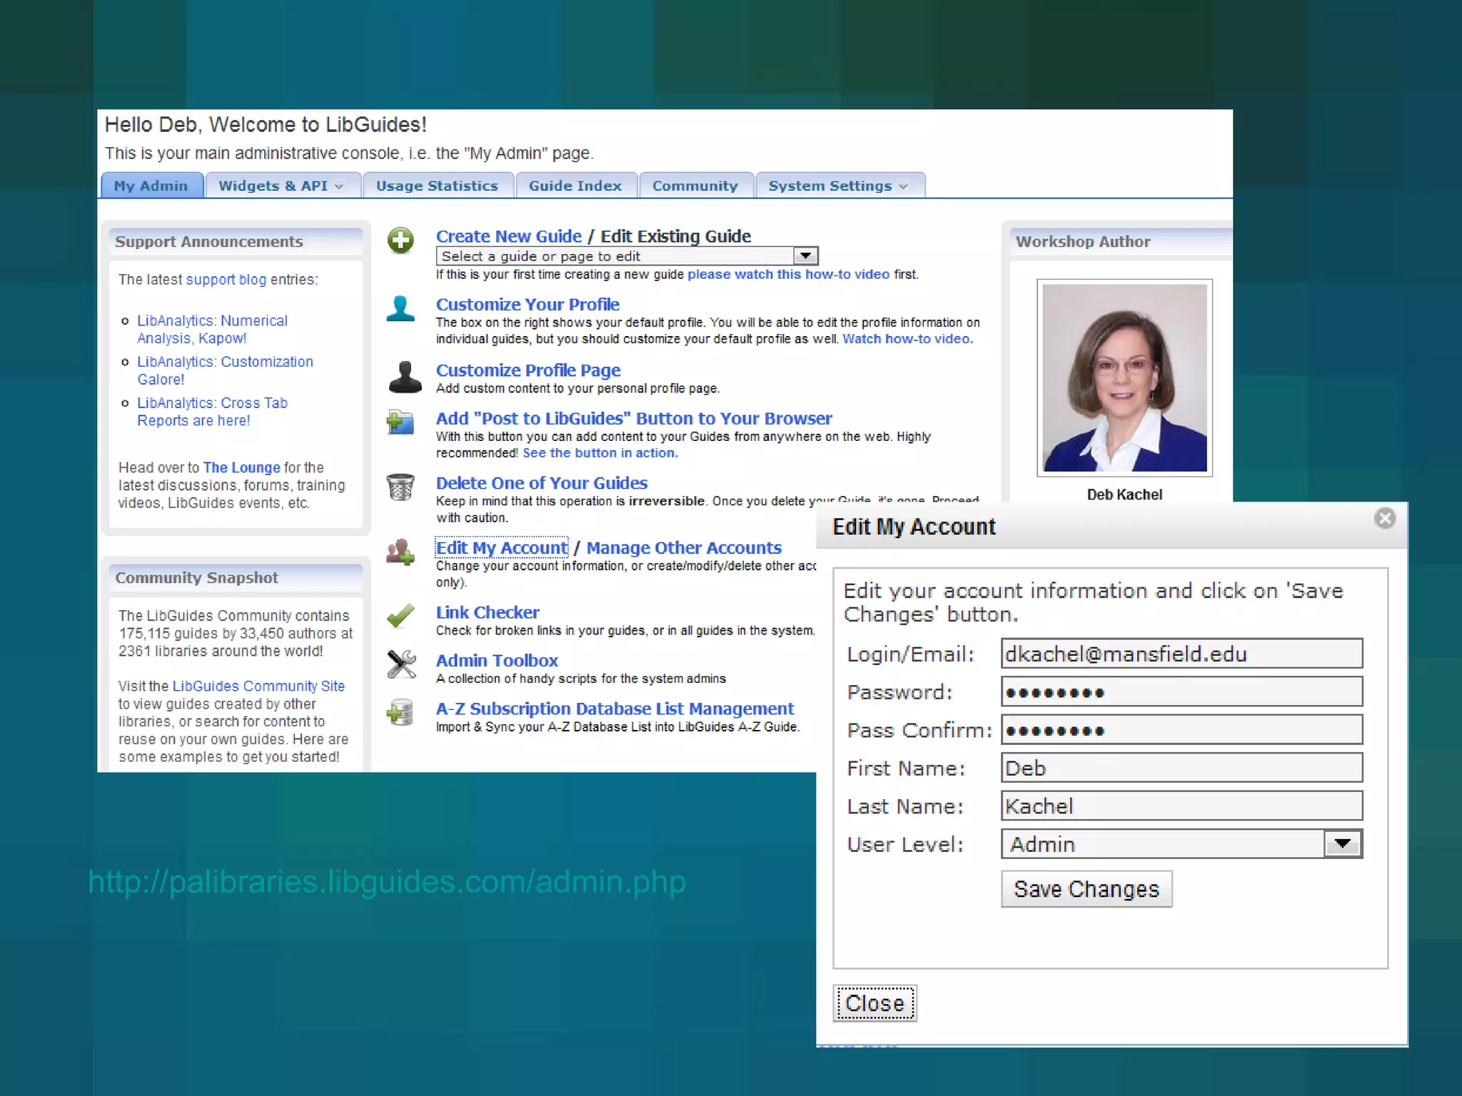Click the blue person profile icon
Screen dimensions: 1462x1096
pyautogui.click(x=400, y=308)
